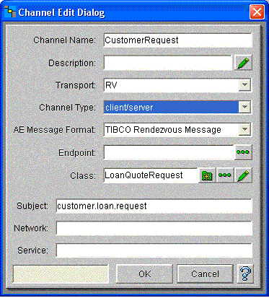Select the Class field containing LoanQuoteRequest
Image resolution: width=269 pixels, height=298 pixels.
pyautogui.click(x=151, y=175)
